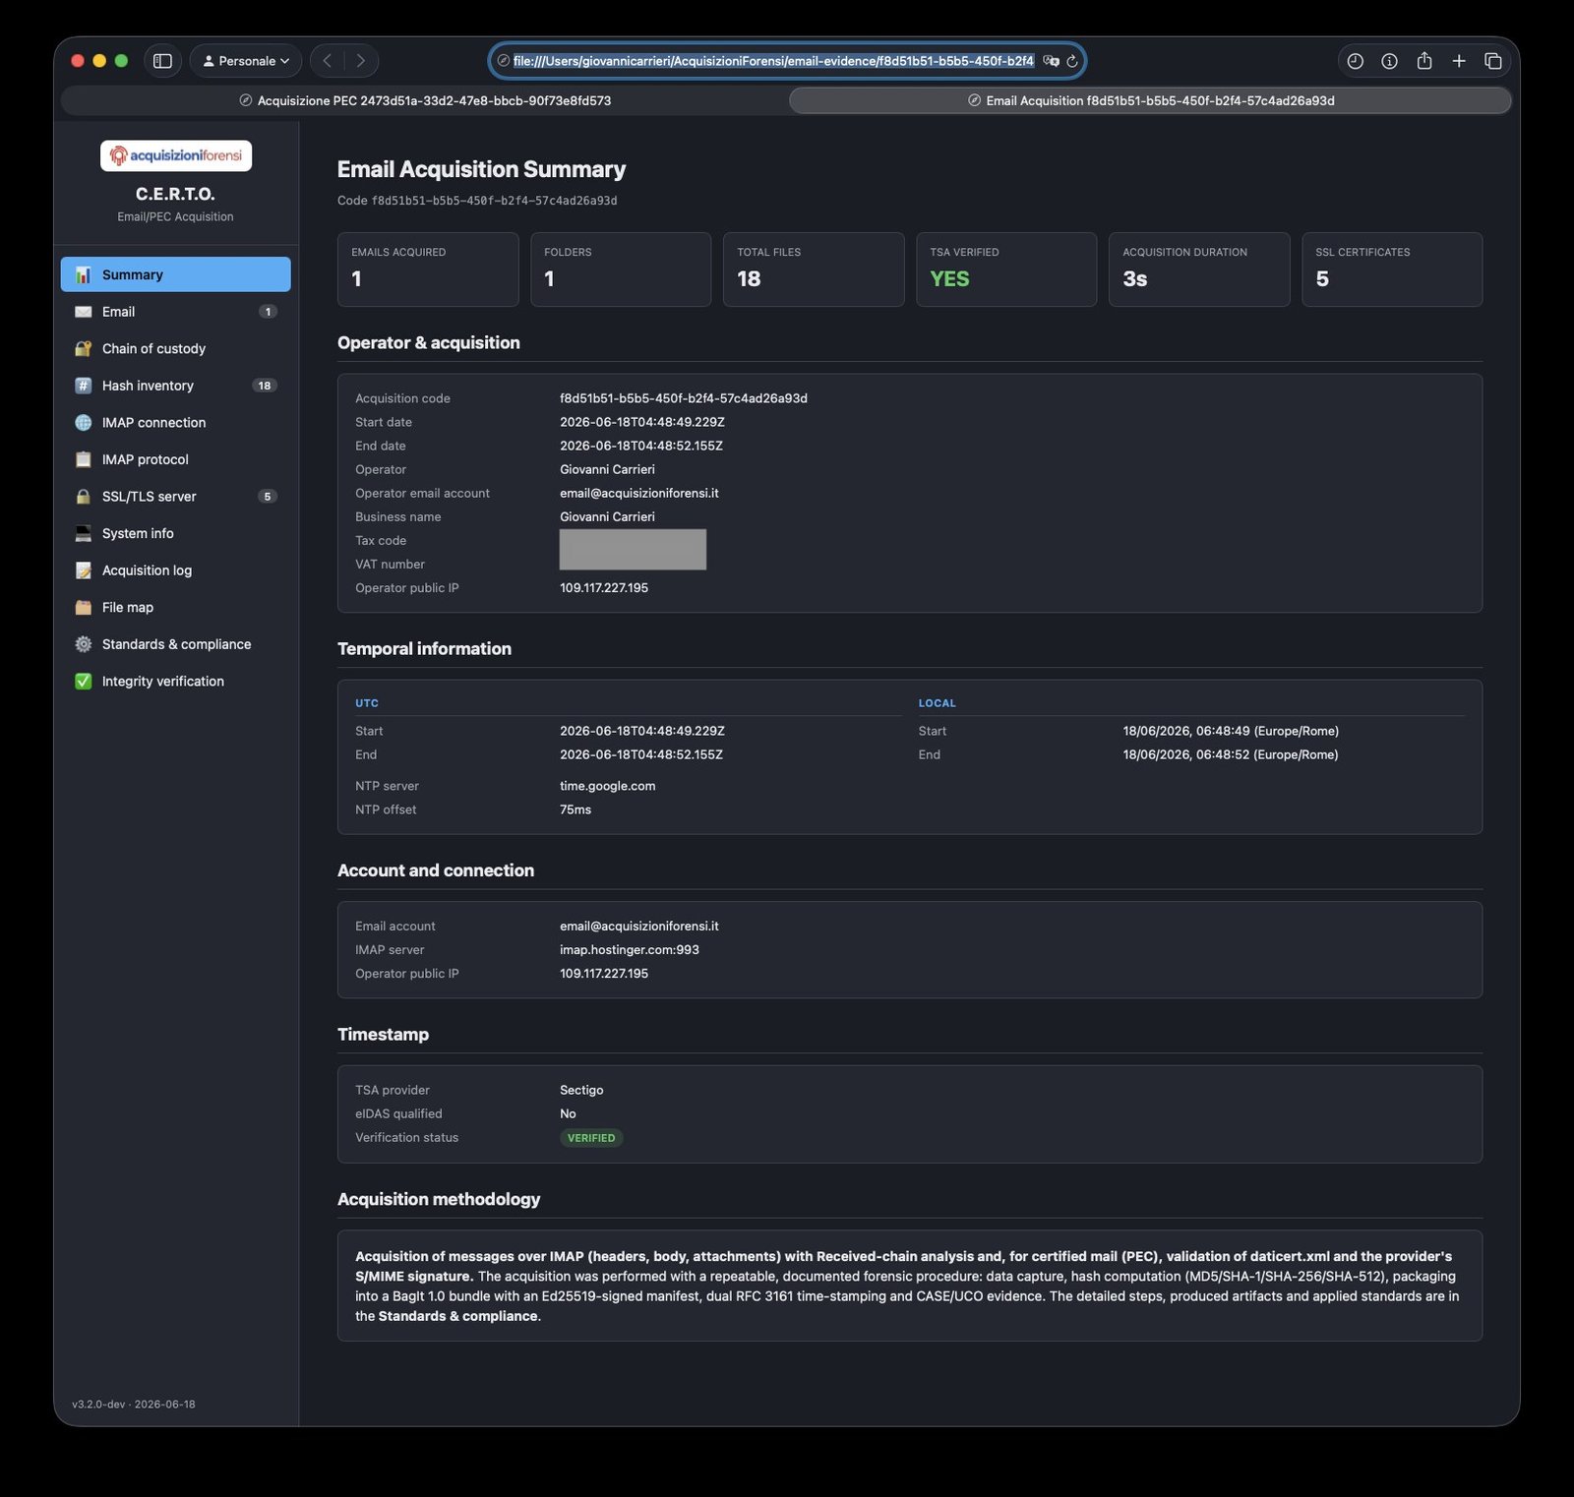Open the SSL/TLS server section
The image size is (1574, 1497).
[176, 497]
